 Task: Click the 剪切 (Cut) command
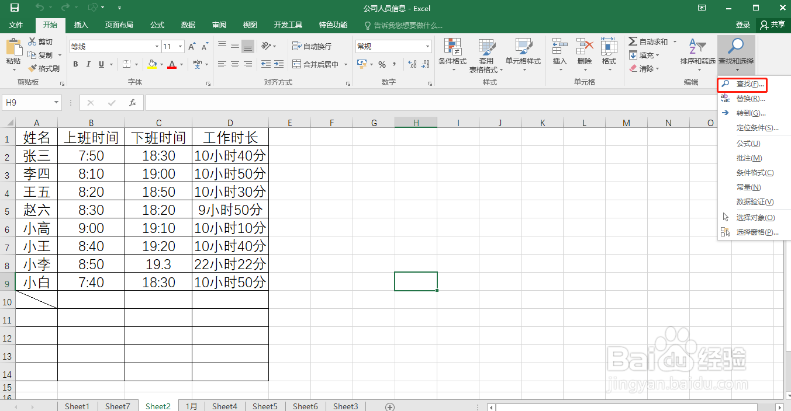[x=40, y=41]
